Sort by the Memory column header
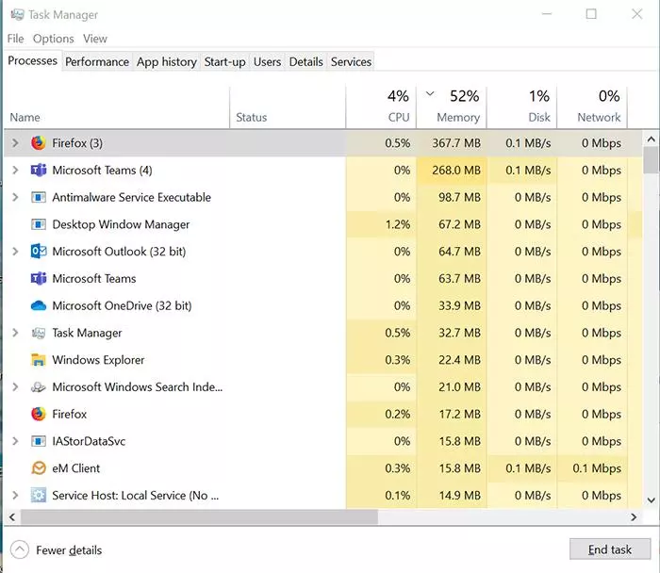660x573 pixels. pos(452,107)
